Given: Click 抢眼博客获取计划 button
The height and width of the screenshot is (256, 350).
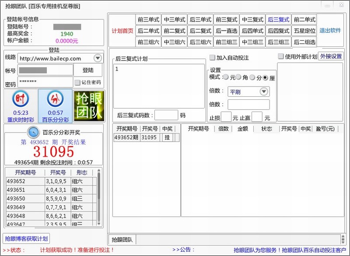Looking at the screenshot, I should tap(26, 238).
